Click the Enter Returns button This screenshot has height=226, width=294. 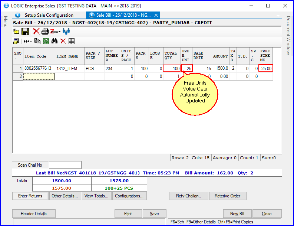coord(30,196)
